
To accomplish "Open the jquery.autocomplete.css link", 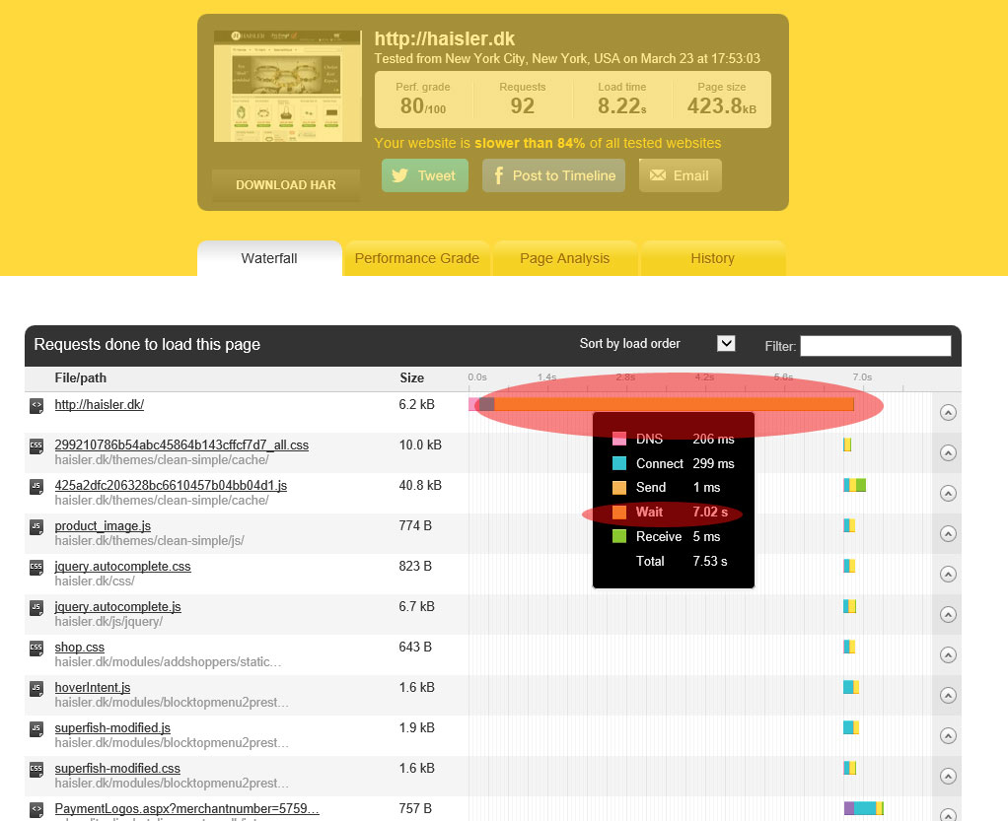I will [122, 567].
